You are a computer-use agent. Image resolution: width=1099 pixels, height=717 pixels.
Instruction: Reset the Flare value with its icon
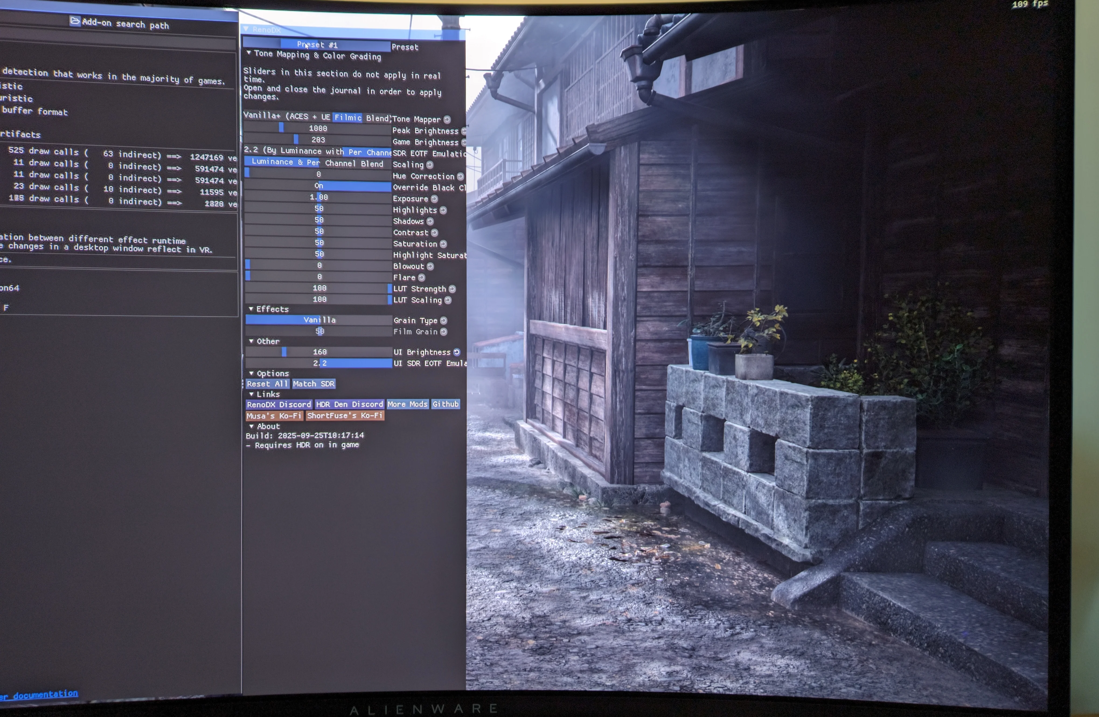click(x=422, y=277)
